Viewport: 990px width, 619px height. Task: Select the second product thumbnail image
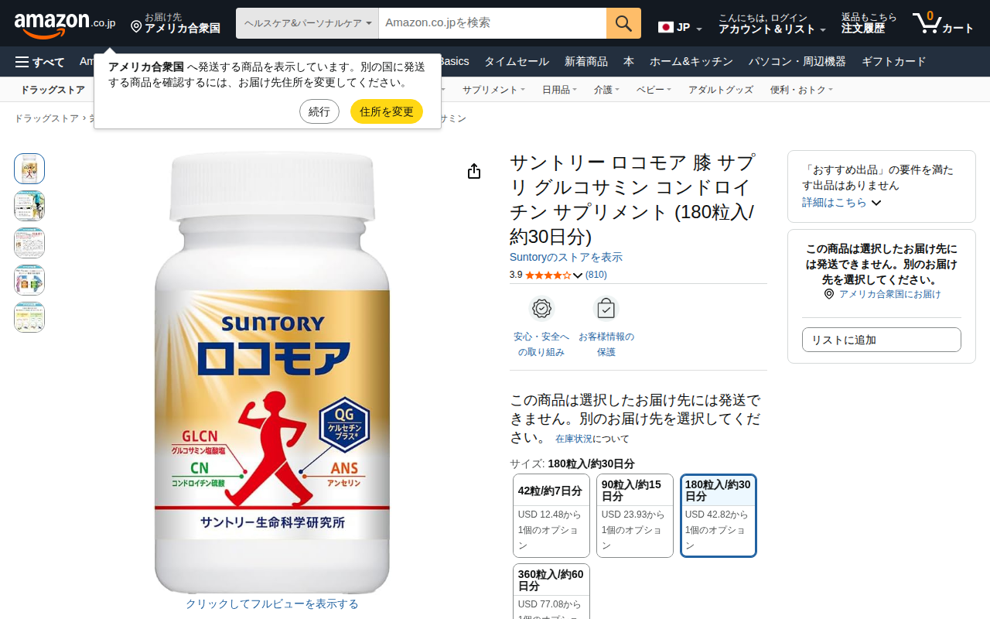coord(29,206)
